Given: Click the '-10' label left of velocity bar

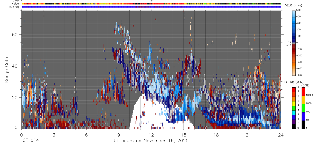Looking at the screenshot, I should click(x=289, y=45).
